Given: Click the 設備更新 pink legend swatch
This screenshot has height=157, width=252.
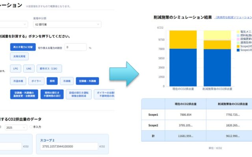Looking at the screenshot, I should pyautogui.click(x=238, y=39).
